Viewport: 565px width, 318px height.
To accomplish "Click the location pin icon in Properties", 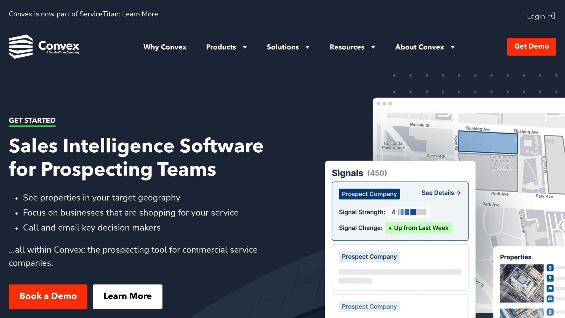I will pos(550,278).
